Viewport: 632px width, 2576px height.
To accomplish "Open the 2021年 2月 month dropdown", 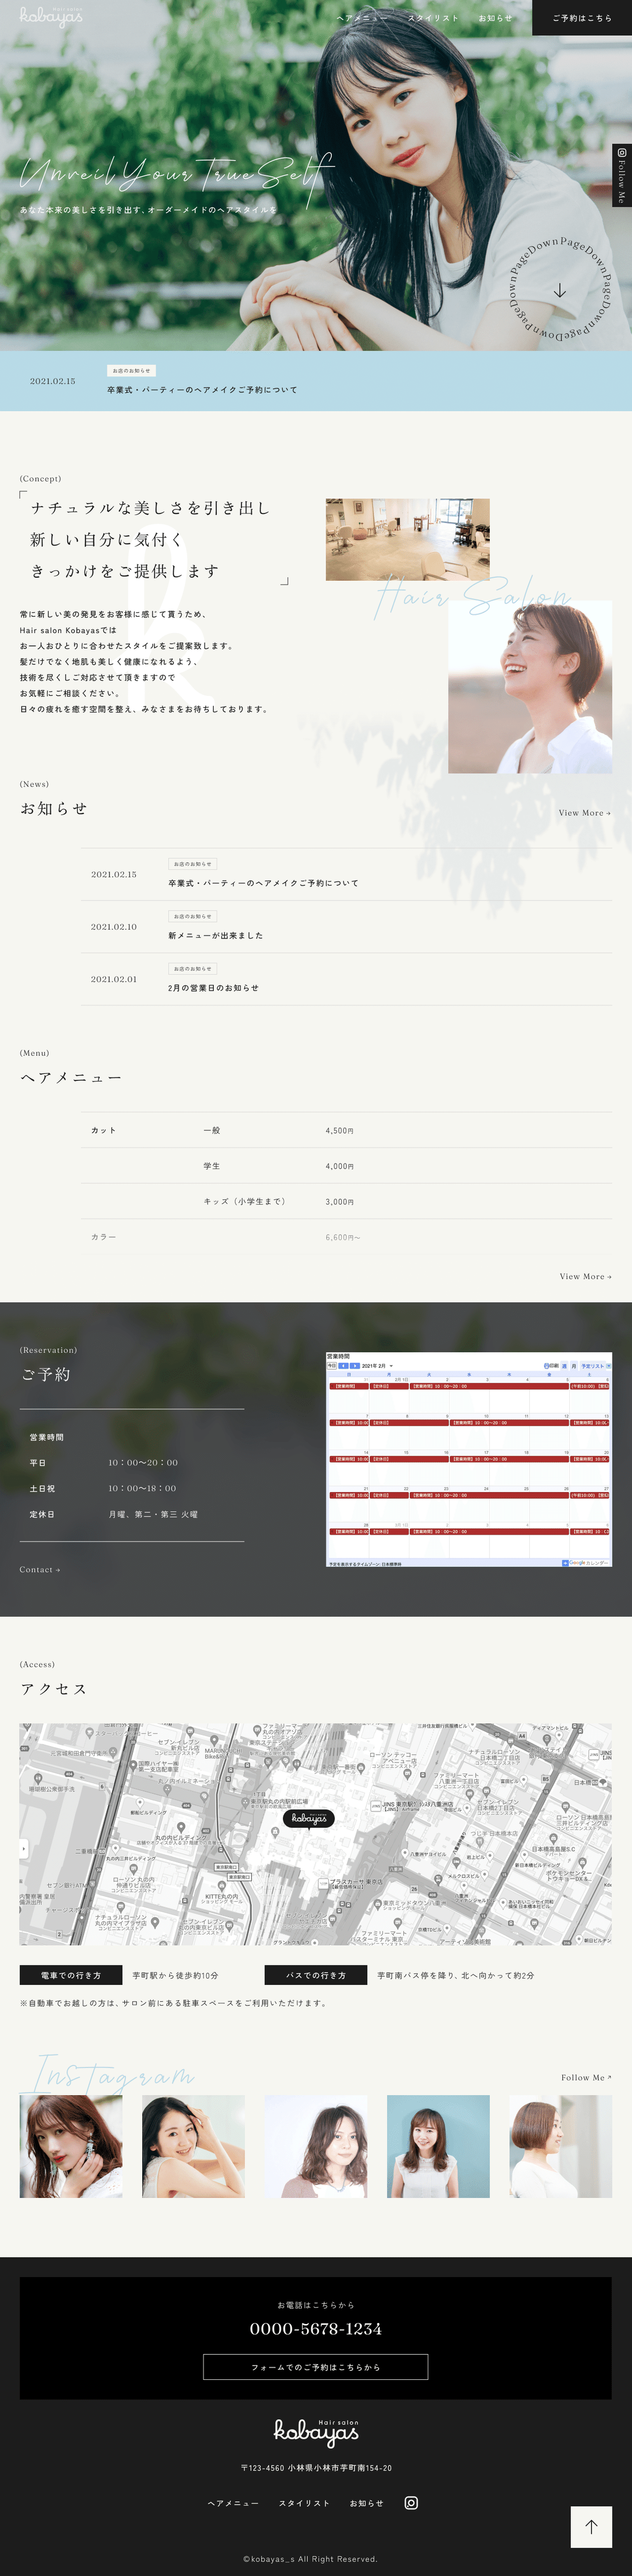I will 378,1366.
